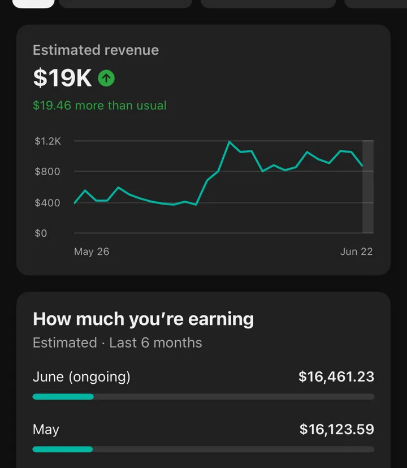Tap the '$19.46 more than usual' text
This screenshot has width=407, height=468.
click(99, 105)
